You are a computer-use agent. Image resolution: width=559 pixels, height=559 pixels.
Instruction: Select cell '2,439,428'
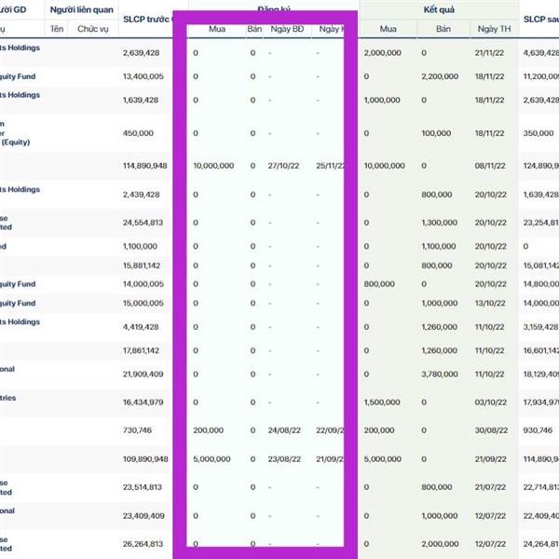[142, 195]
